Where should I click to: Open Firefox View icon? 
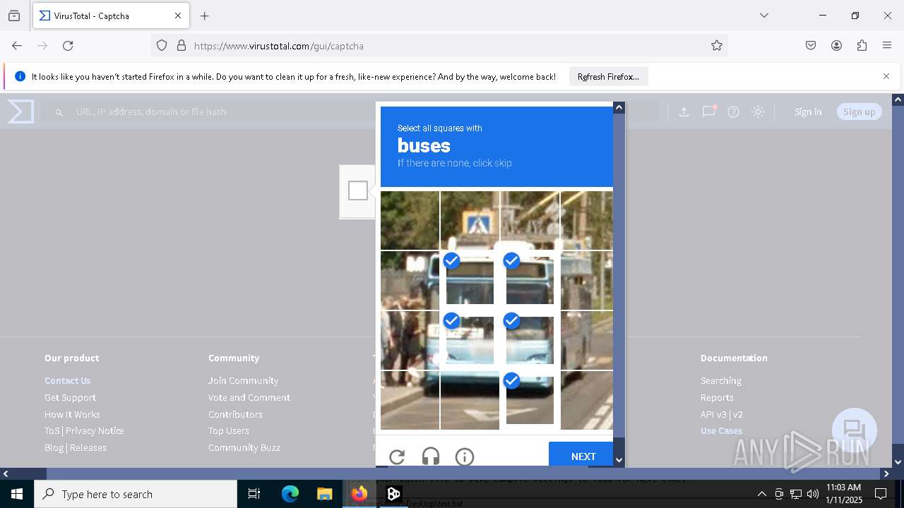[x=14, y=16]
